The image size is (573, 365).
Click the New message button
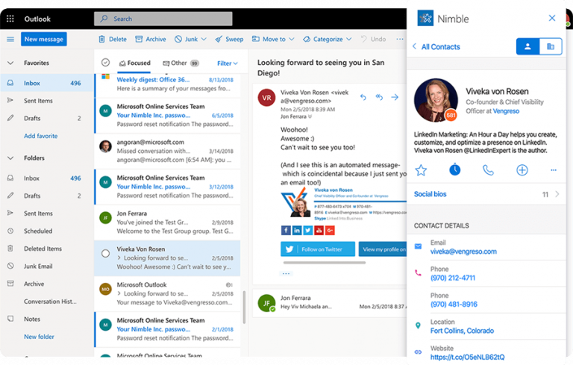tap(44, 39)
